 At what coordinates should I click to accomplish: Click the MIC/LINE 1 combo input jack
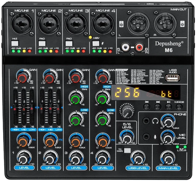(22, 24)
